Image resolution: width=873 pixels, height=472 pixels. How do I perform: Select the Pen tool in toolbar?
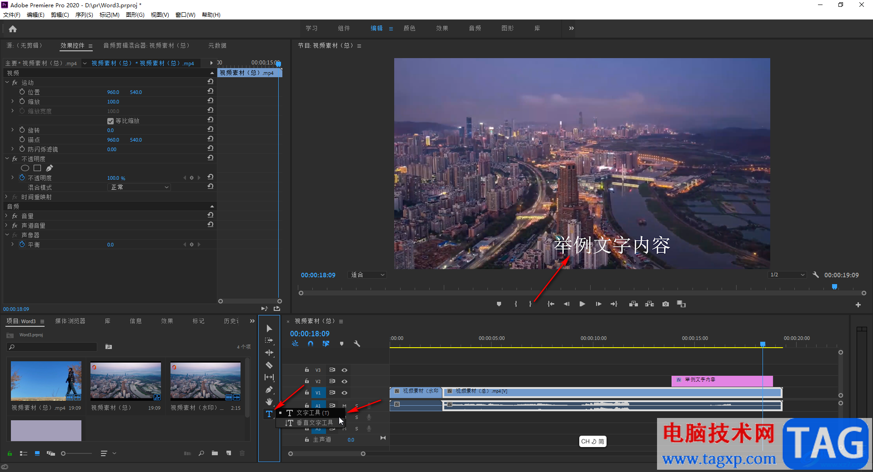269,389
